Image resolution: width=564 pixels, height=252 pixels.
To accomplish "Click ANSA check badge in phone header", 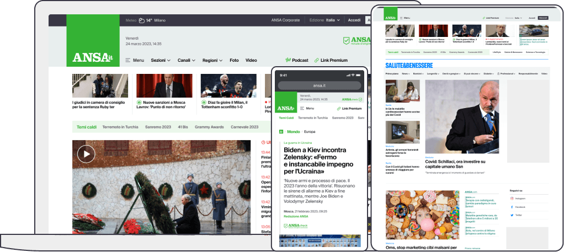I will 352,99.
